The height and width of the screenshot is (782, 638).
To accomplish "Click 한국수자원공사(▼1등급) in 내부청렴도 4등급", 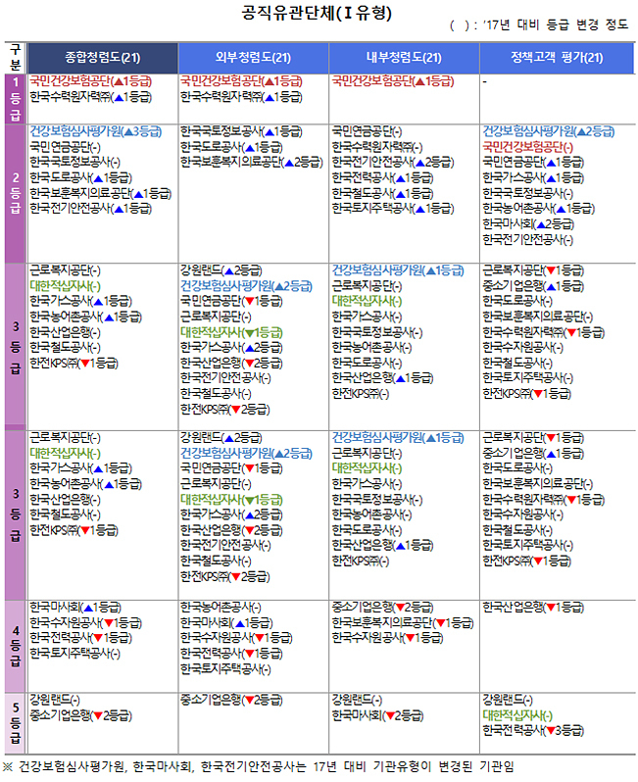I will 388,638.
